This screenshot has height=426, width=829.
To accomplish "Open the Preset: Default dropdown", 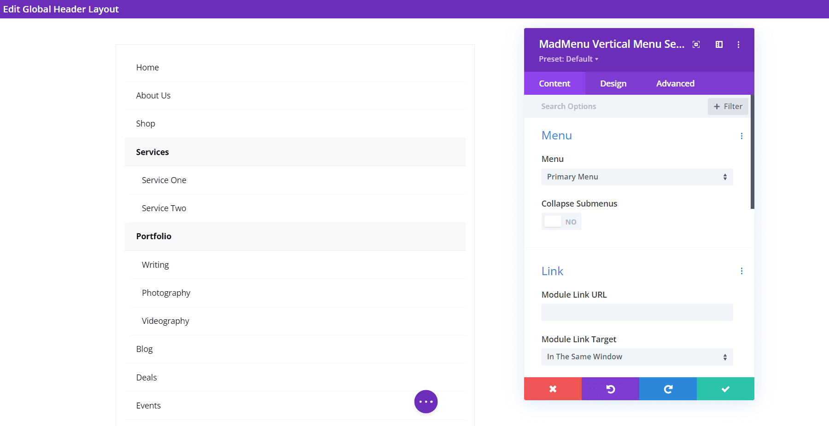I will click(568, 59).
